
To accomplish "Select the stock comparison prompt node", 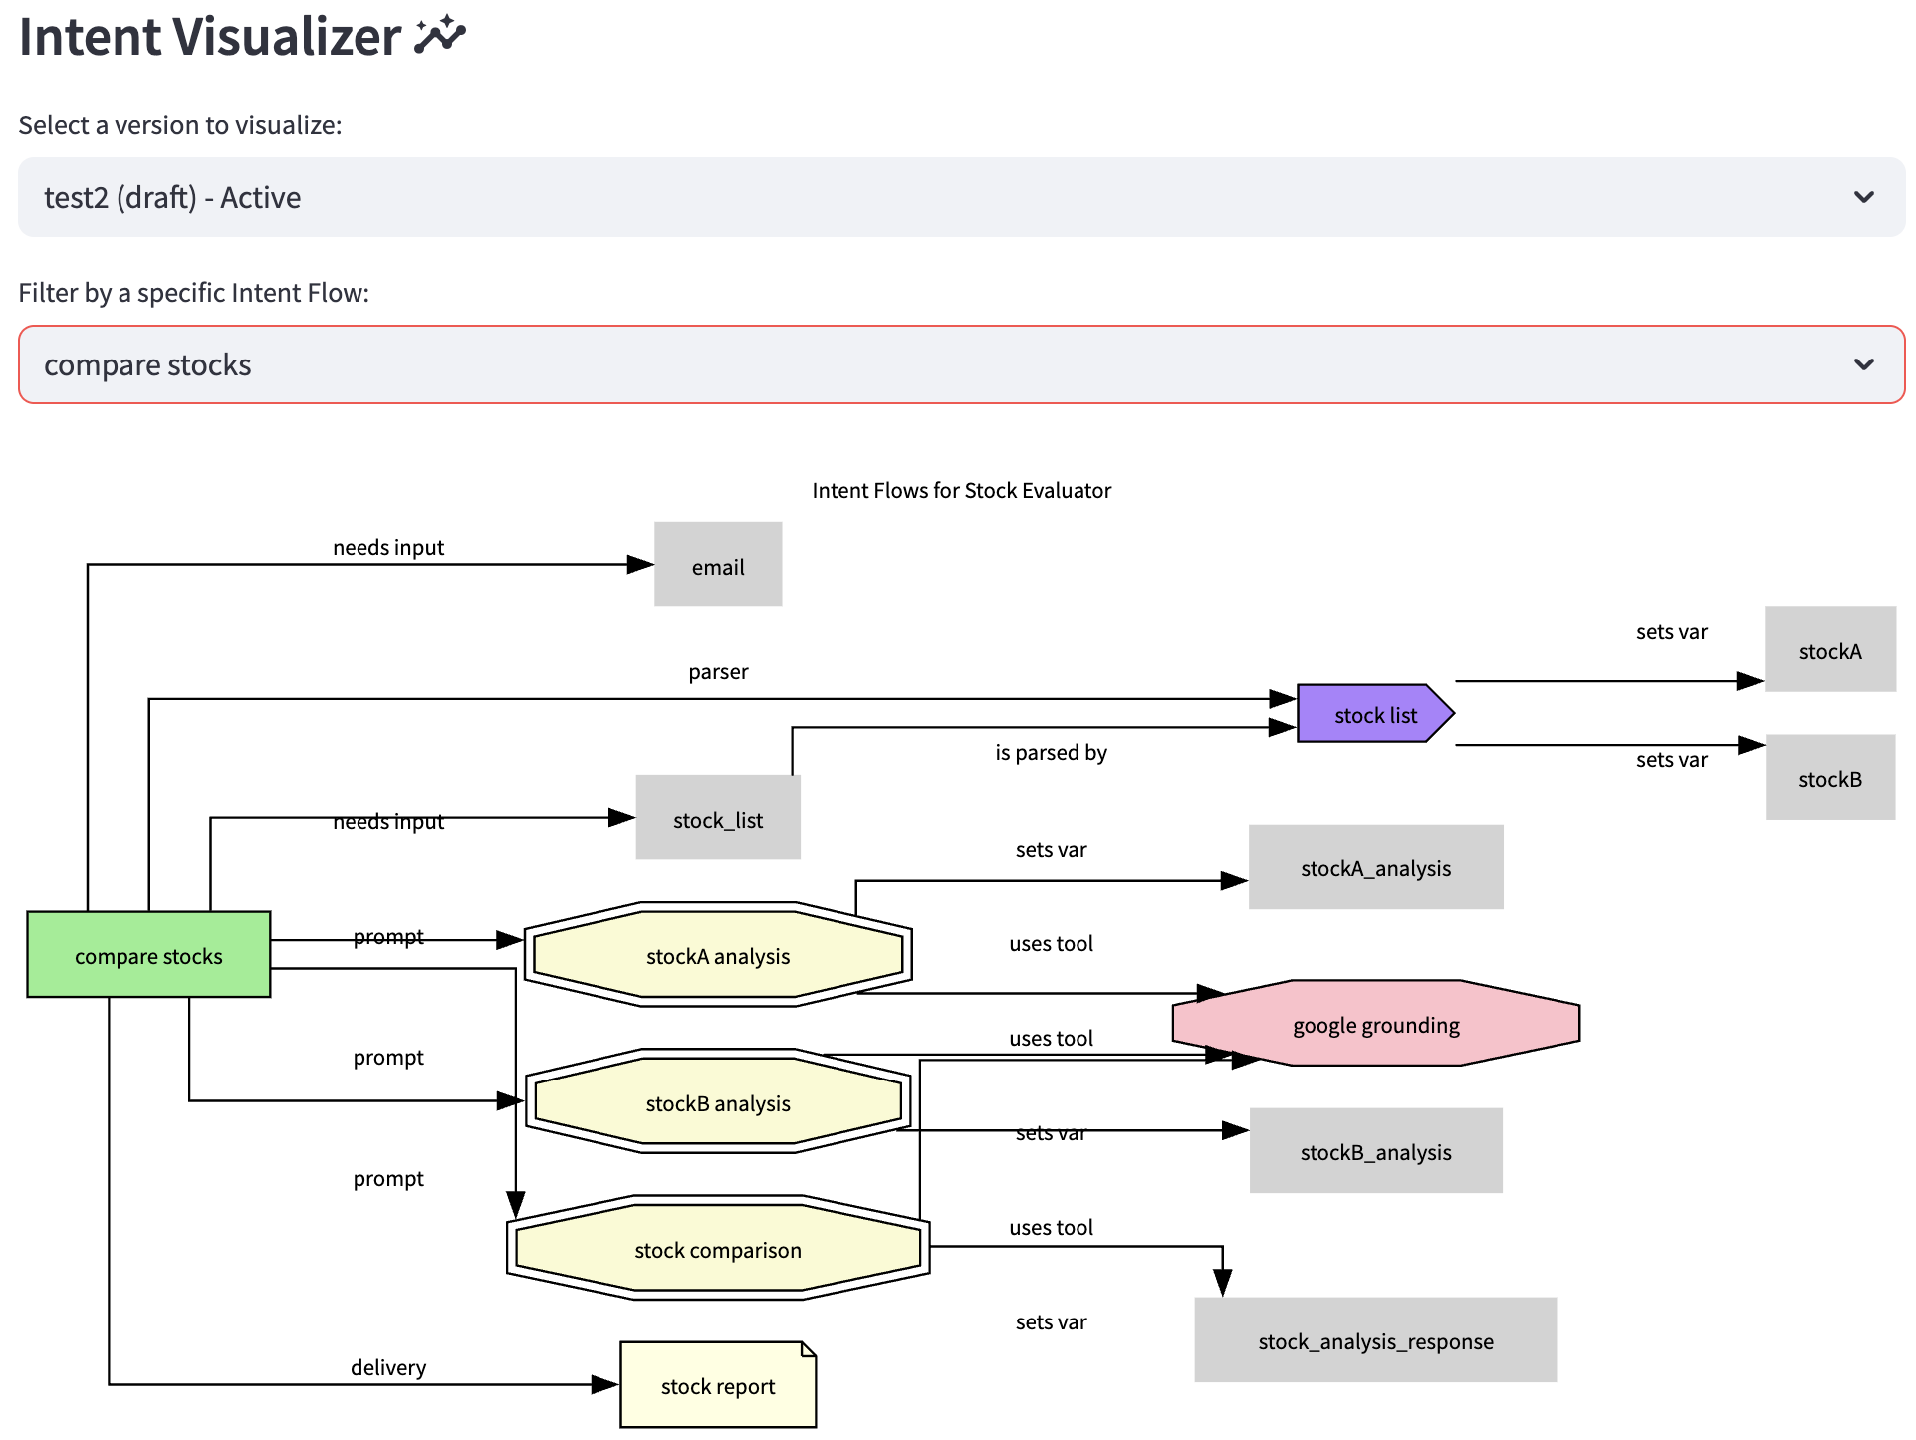I will 717,1249.
